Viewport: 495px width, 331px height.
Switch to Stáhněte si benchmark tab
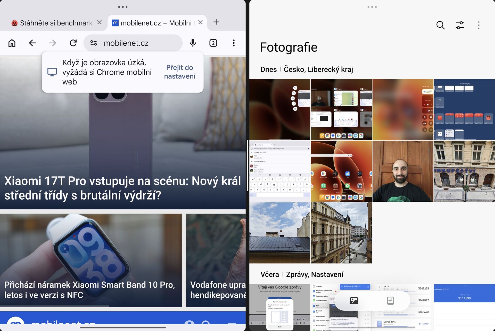[52, 23]
